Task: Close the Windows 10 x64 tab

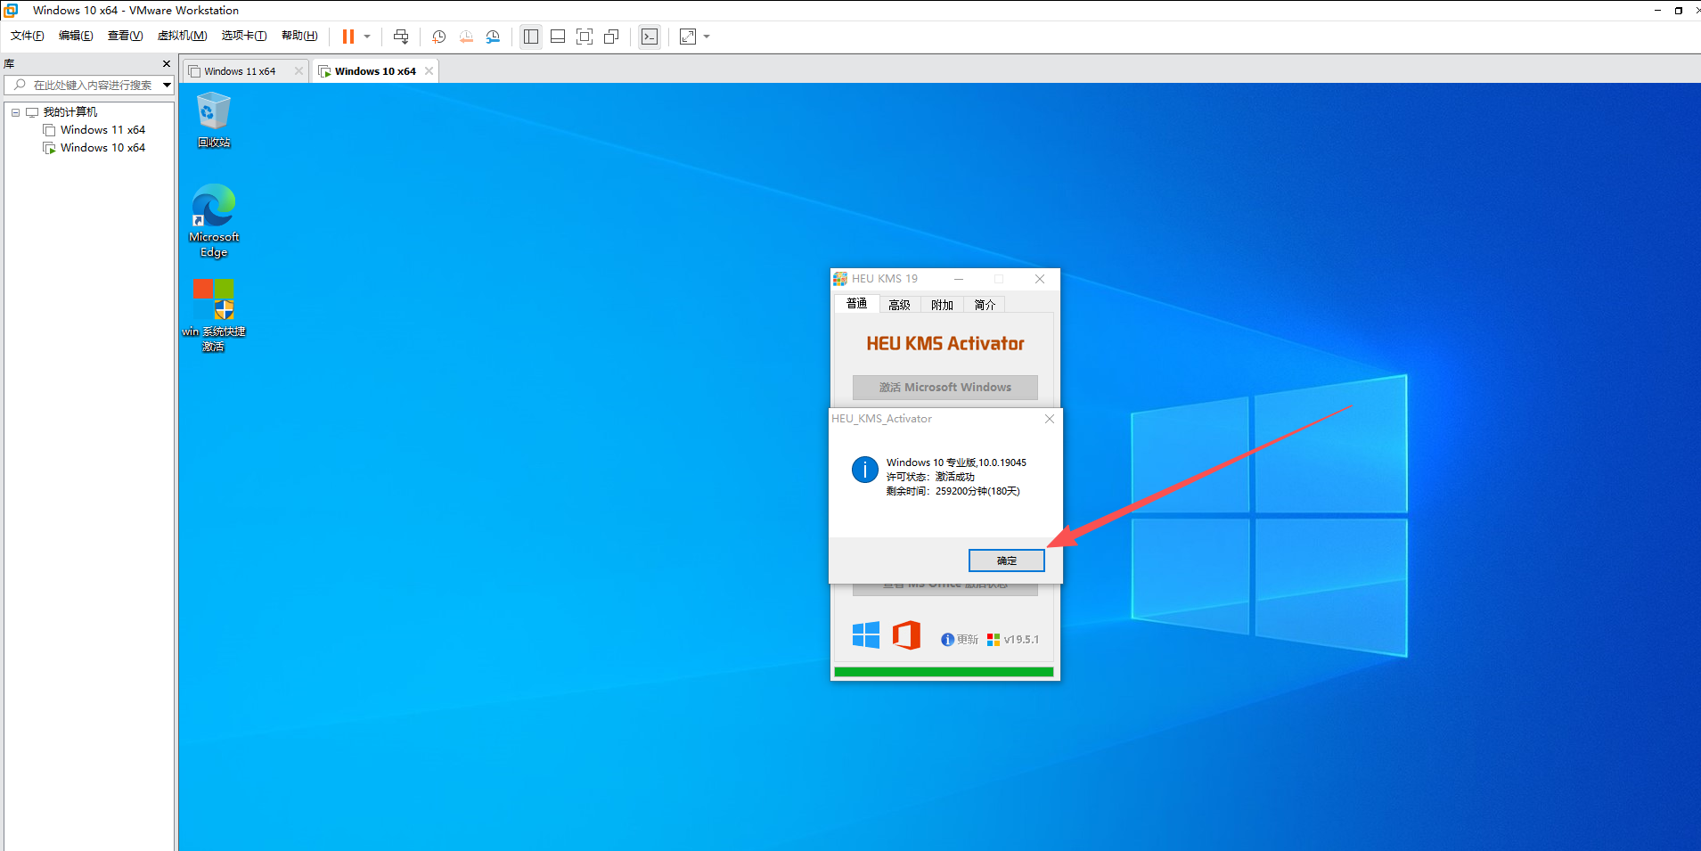Action: pyautogui.click(x=429, y=71)
